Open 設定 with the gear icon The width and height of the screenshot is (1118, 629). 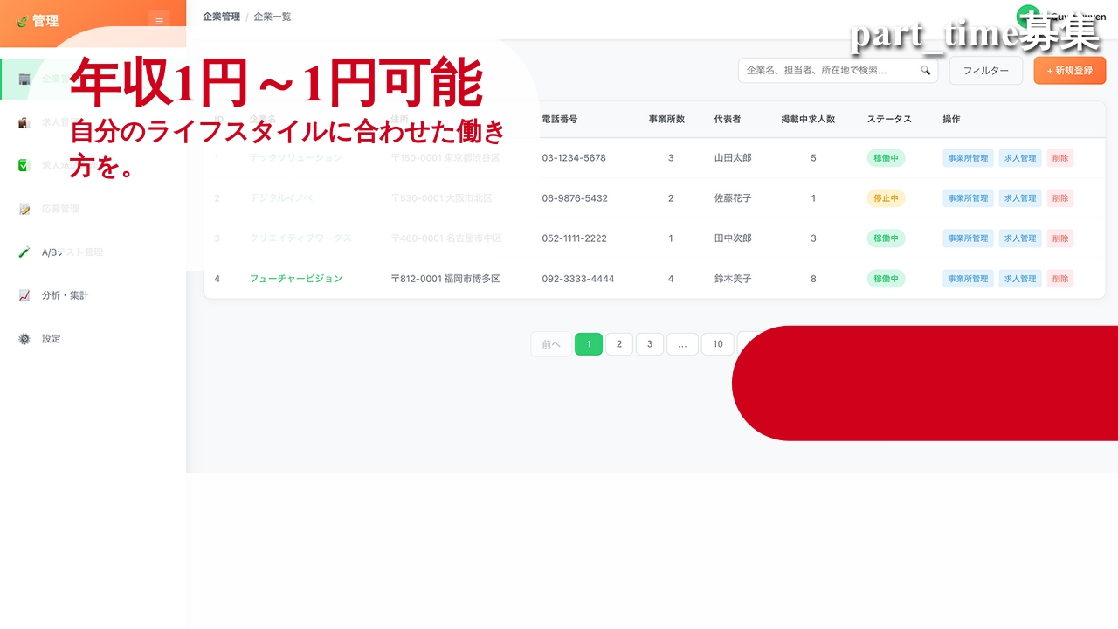pyautogui.click(x=26, y=339)
